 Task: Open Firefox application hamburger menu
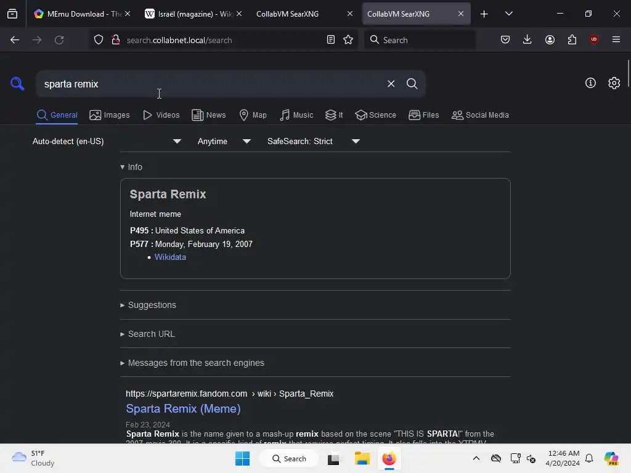click(x=616, y=39)
